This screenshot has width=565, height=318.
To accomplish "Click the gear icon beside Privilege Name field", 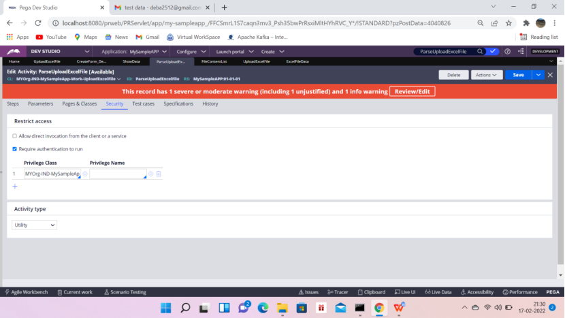I will pyautogui.click(x=151, y=174).
